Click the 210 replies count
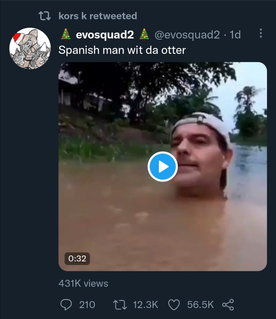Image resolution: width=276 pixels, height=319 pixels. click(x=87, y=305)
